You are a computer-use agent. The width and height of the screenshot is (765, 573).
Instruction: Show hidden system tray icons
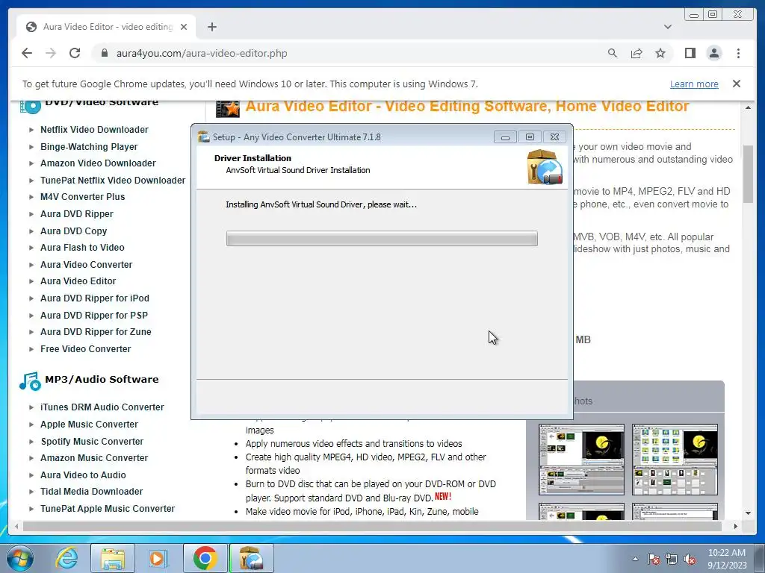click(635, 559)
